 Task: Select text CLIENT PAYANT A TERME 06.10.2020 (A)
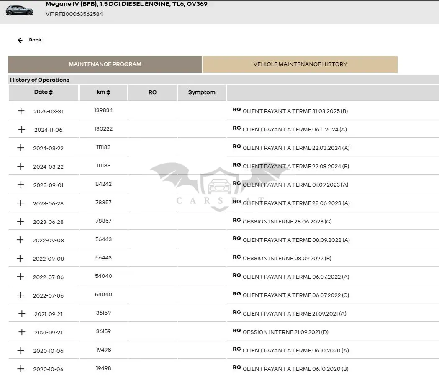pyautogui.click(x=295, y=351)
